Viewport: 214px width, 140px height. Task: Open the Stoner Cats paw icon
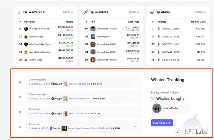tap(26, 60)
